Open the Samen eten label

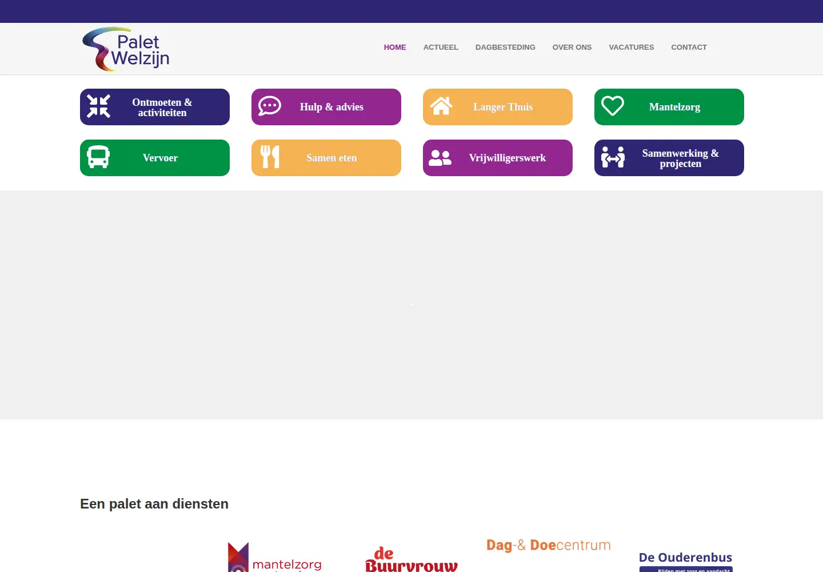[x=331, y=158]
